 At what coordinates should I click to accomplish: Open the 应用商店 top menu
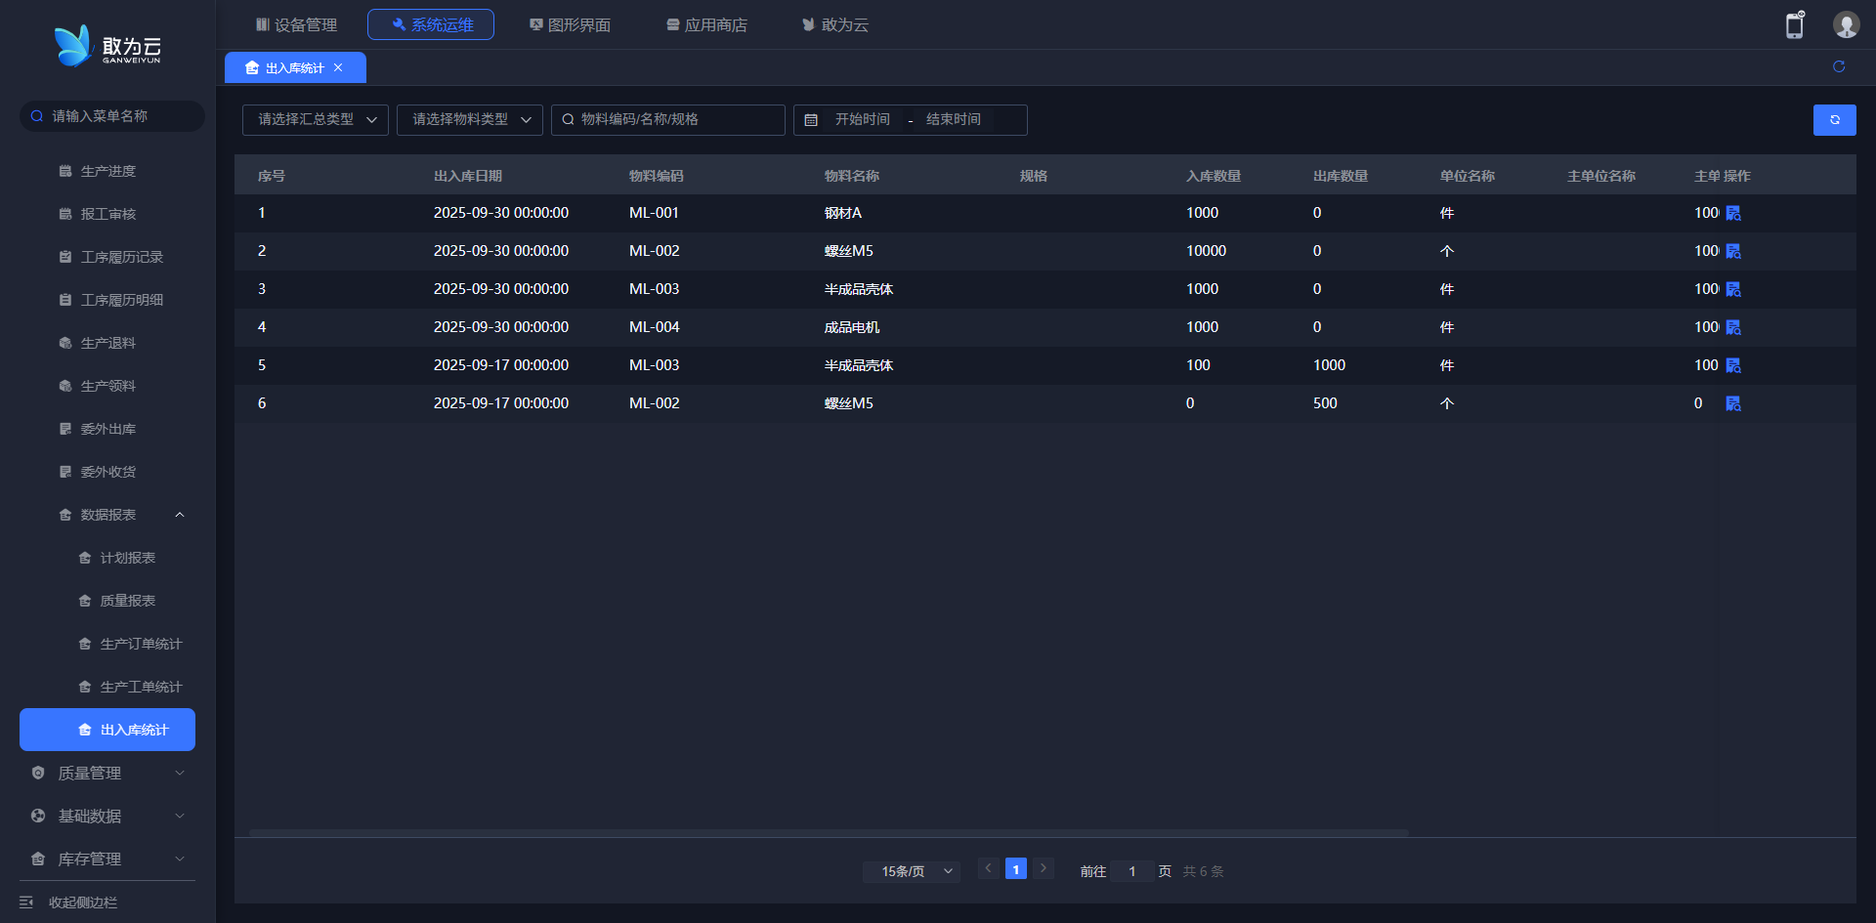(706, 24)
